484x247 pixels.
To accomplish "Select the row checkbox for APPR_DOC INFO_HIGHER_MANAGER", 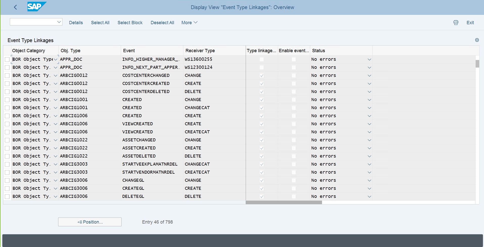I will tap(7, 59).
